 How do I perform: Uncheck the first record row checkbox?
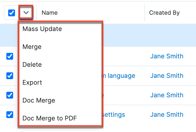tap(10, 56)
